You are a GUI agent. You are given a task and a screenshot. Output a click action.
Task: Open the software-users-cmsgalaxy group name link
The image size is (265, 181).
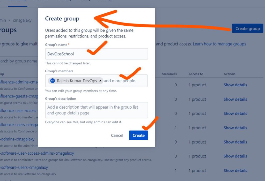(24, 168)
